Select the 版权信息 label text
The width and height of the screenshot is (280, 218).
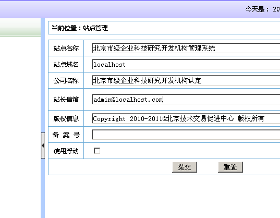[66, 118]
